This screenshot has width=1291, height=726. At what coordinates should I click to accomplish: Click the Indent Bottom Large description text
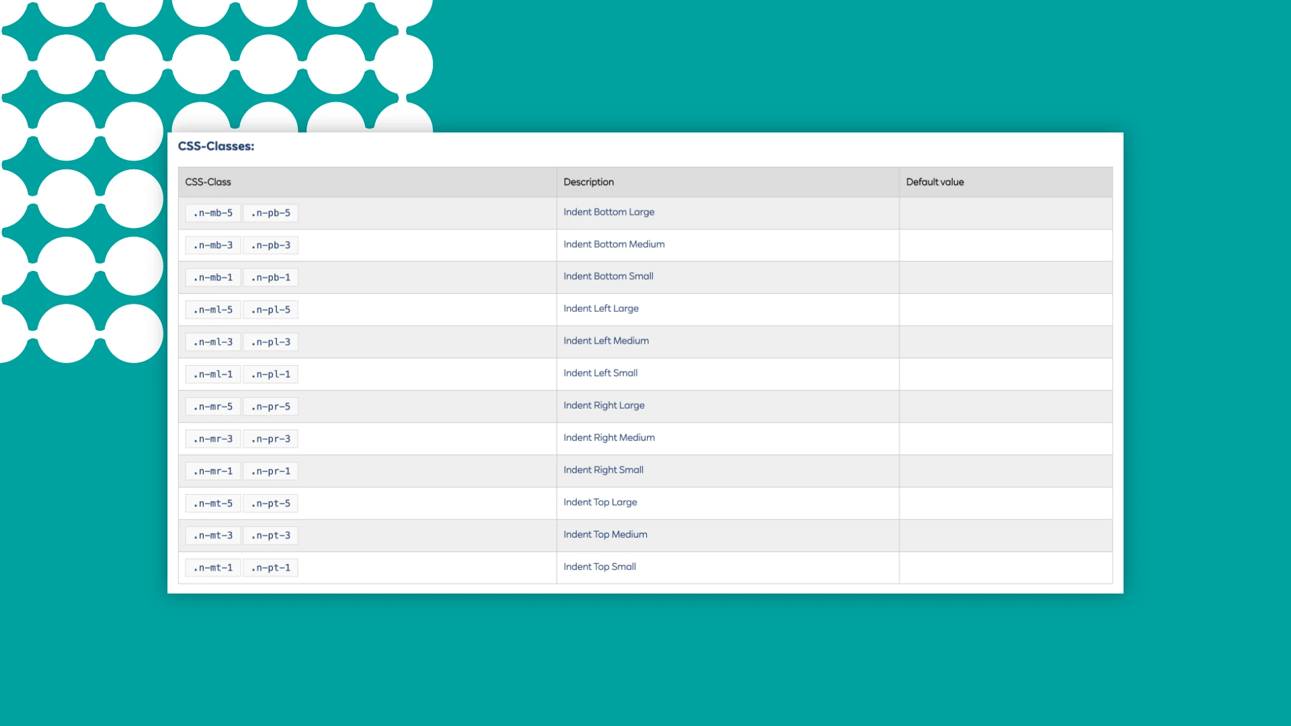tap(609, 212)
